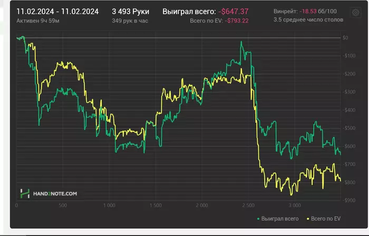369x236 pixels.
Task: Click the 'Винрейт:' label
Action: click(x=286, y=11)
